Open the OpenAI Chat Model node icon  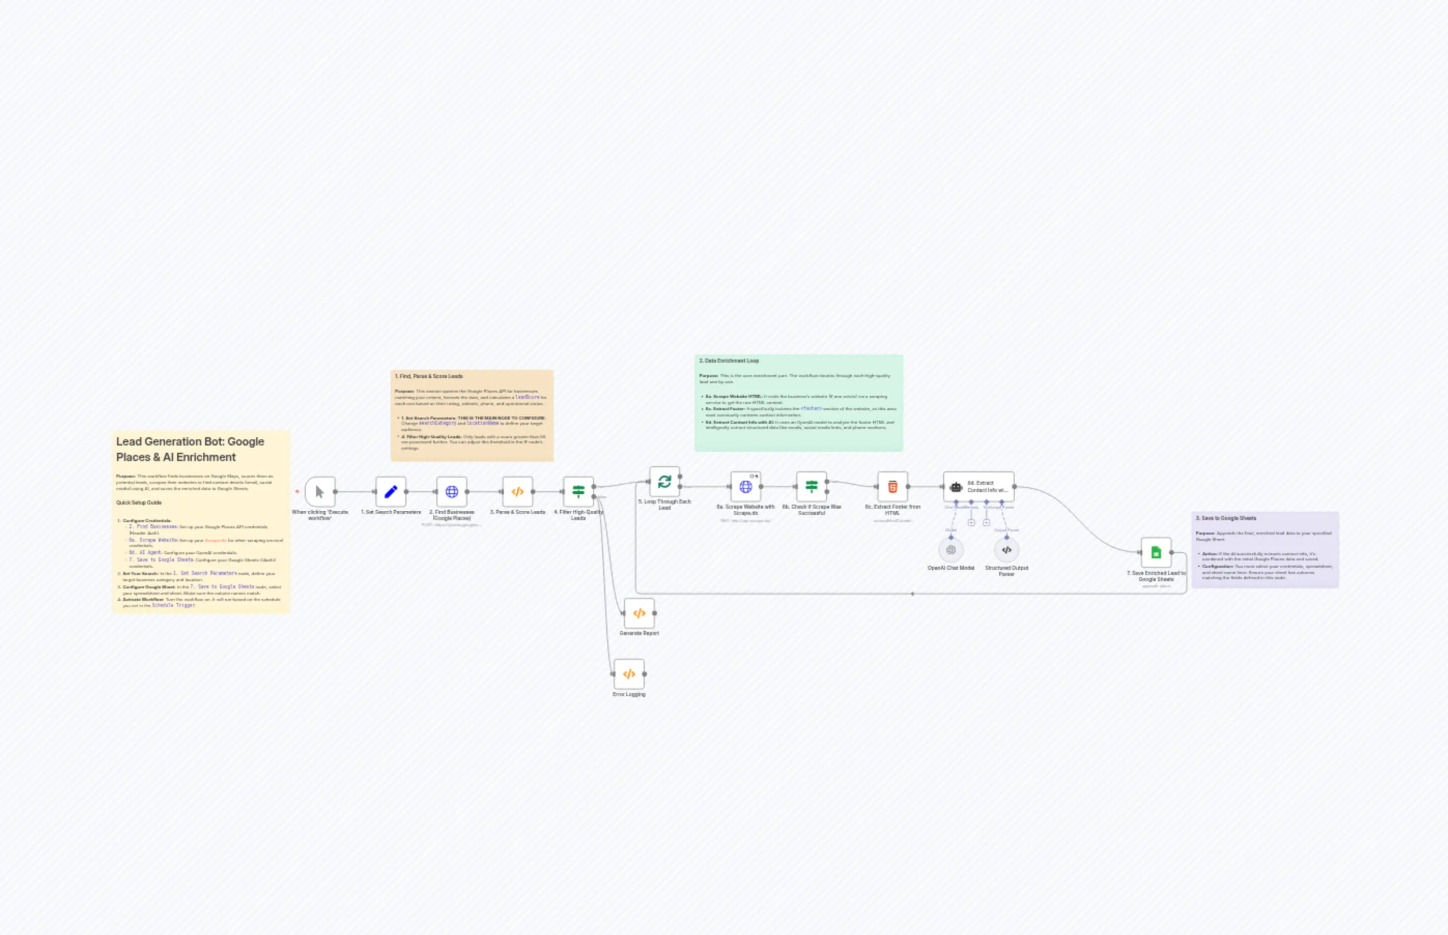coord(951,550)
